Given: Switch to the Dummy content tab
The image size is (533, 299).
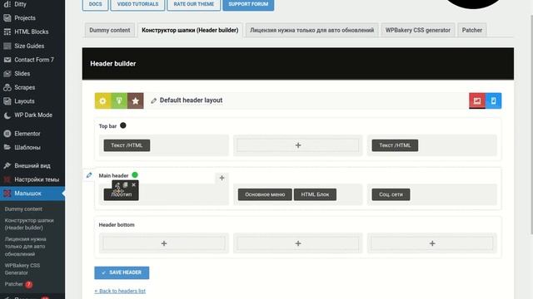Looking at the screenshot, I should [x=109, y=30].
